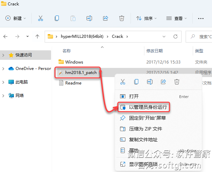This screenshot has height=172, width=212.
Task: Click the Delete icon in the context menu
Action: (x=177, y=82)
